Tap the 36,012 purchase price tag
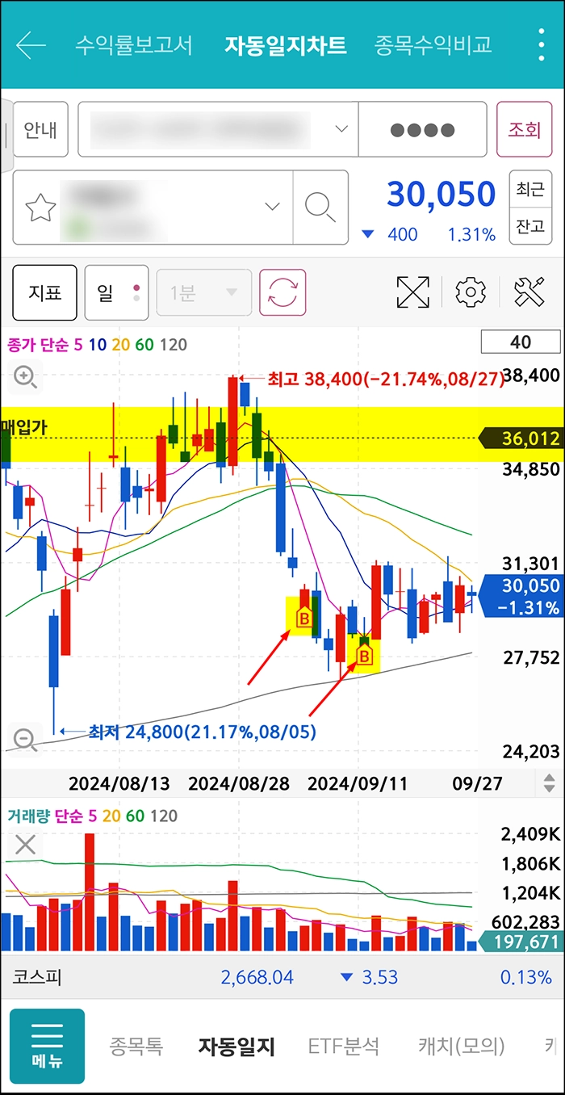Screen dimensions: 565x1095 pos(521,438)
